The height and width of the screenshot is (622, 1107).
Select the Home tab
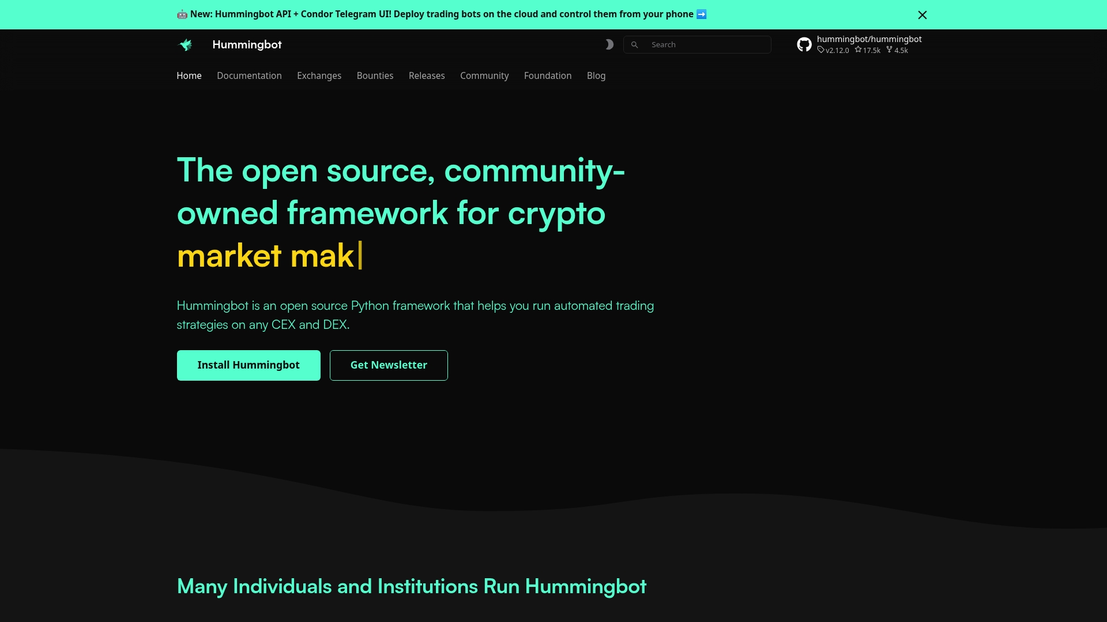pos(189,75)
